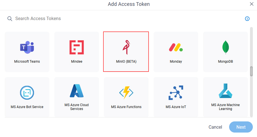Click the vertical scrollbar thumb
Screen dimensions: 257x137
[x=251, y=71]
